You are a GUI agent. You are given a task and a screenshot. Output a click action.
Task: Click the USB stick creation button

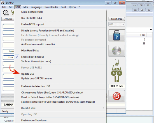(116, 36)
